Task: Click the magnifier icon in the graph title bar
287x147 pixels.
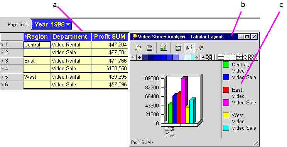Action: (135, 36)
